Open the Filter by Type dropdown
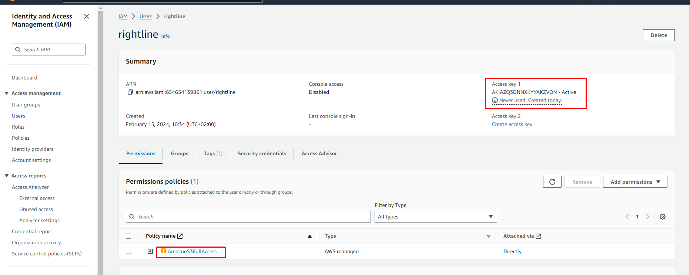Viewport: 690px width, 275px height. 435,217
